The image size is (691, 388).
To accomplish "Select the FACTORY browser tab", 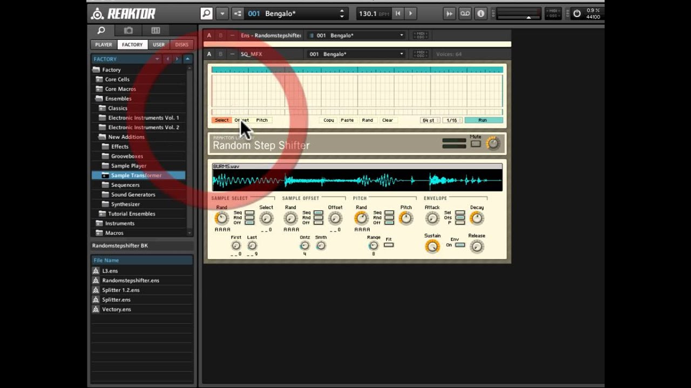I will tap(132, 45).
